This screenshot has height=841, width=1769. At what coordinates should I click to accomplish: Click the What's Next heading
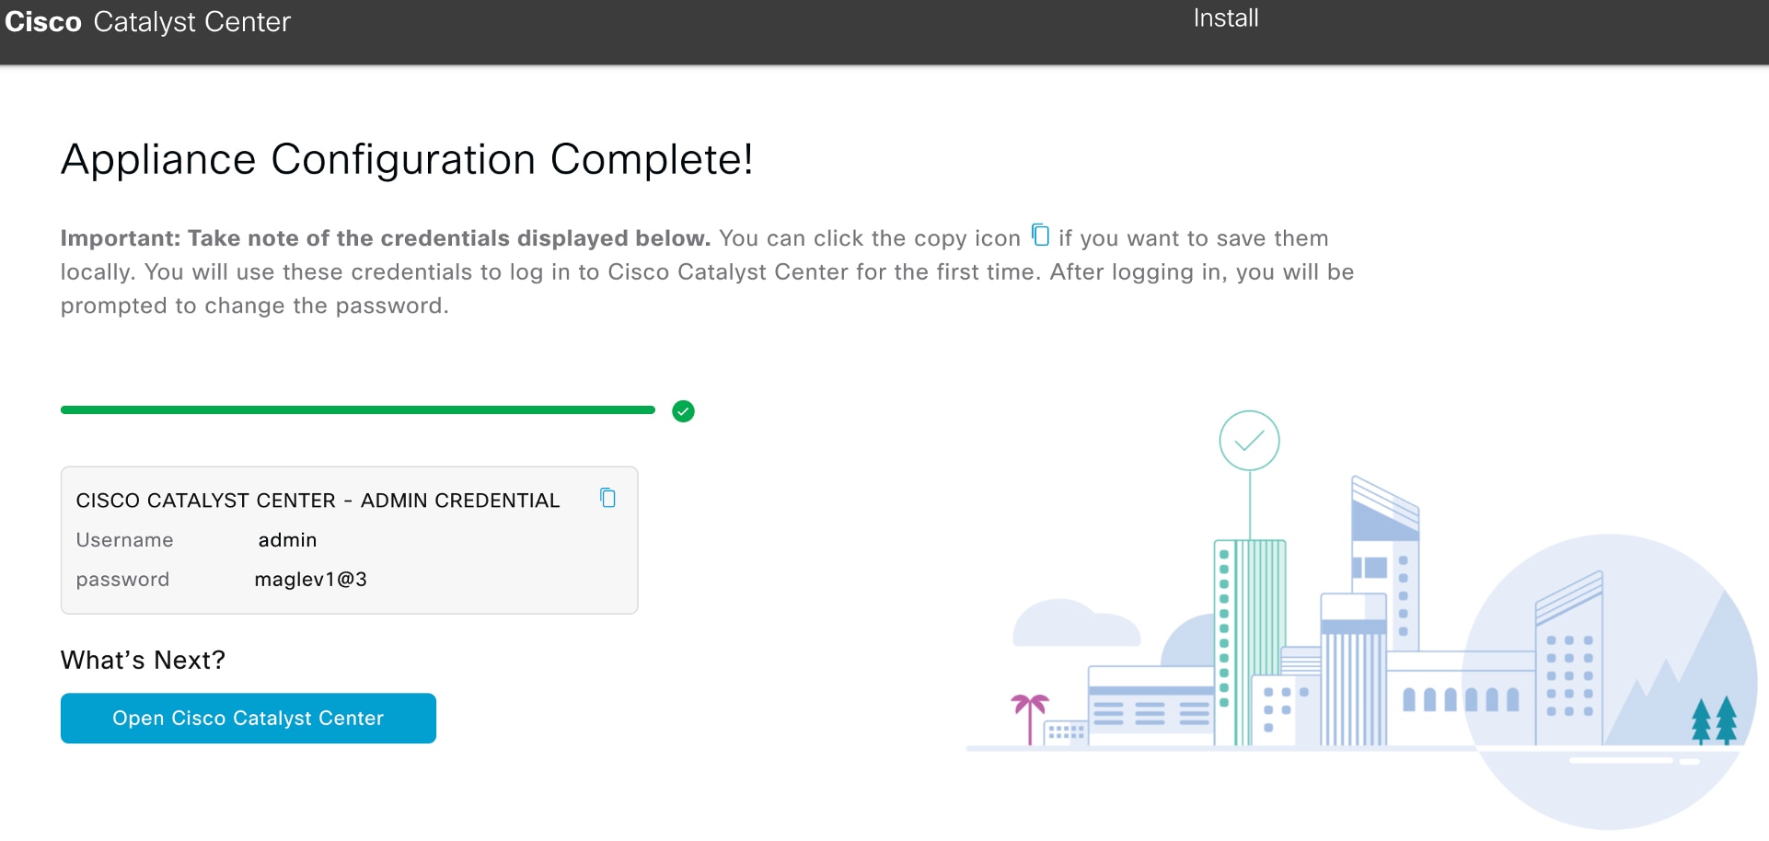[x=143, y=659]
